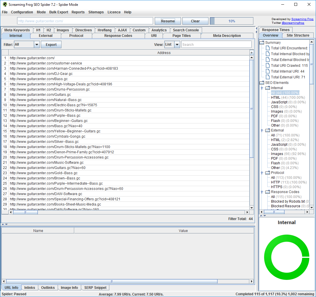Open the Screaming Frog developer link
Image resolution: width=316 pixels, height=297 pixels.
tap(302, 19)
